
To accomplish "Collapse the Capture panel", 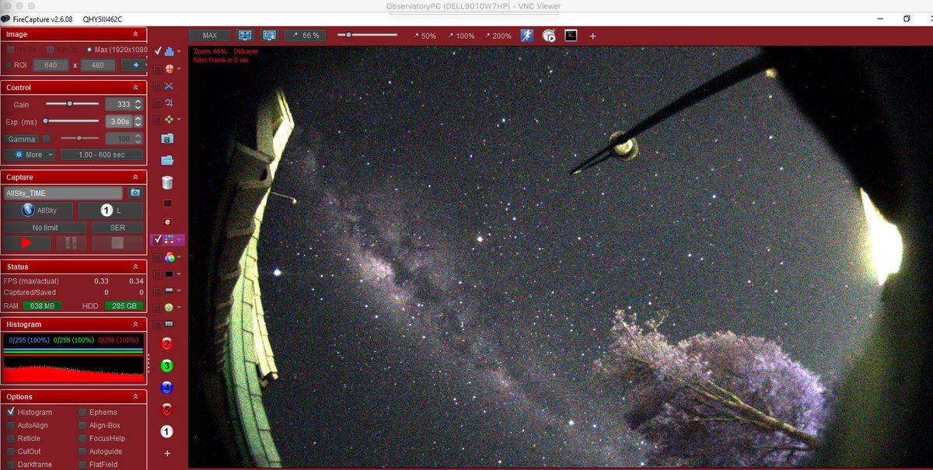I will pyautogui.click(x=136, y=177).
